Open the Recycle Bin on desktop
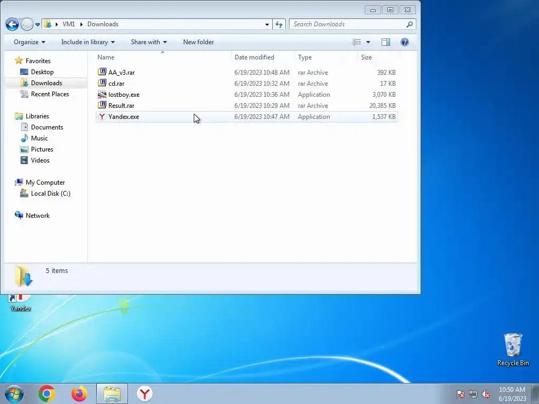Image resolution: width=539 pixels, height=404 pixels. [513, 350]
